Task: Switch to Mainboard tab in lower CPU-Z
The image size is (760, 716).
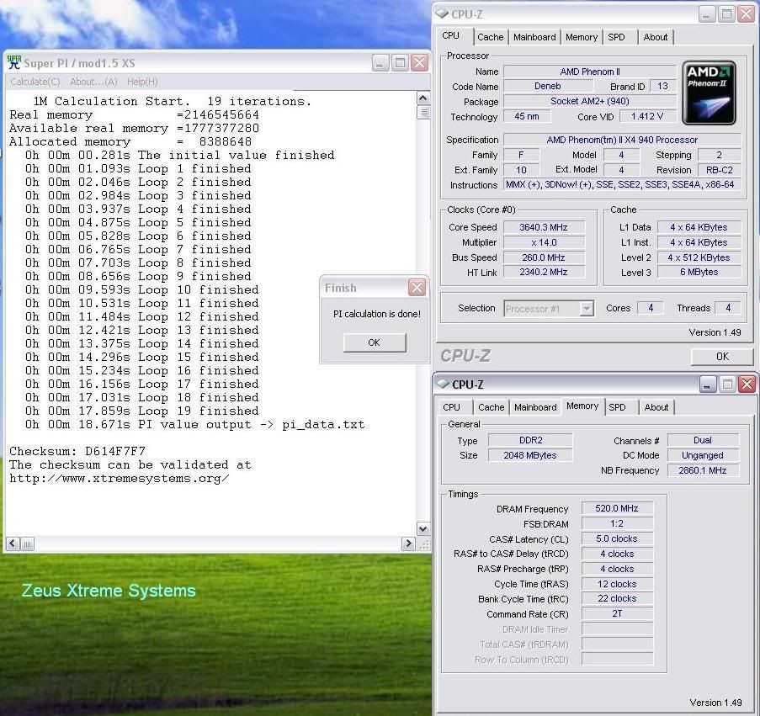Action: coord(535,407)
